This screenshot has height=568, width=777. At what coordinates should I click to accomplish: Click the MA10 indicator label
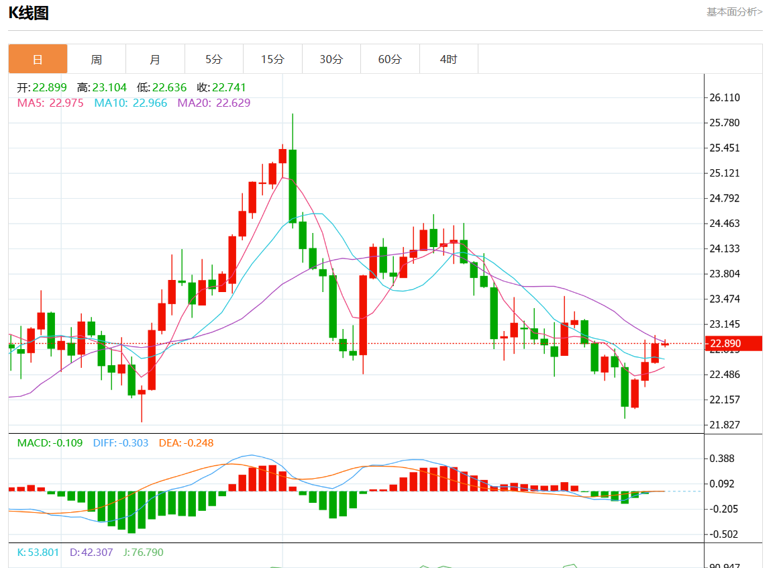130,103
